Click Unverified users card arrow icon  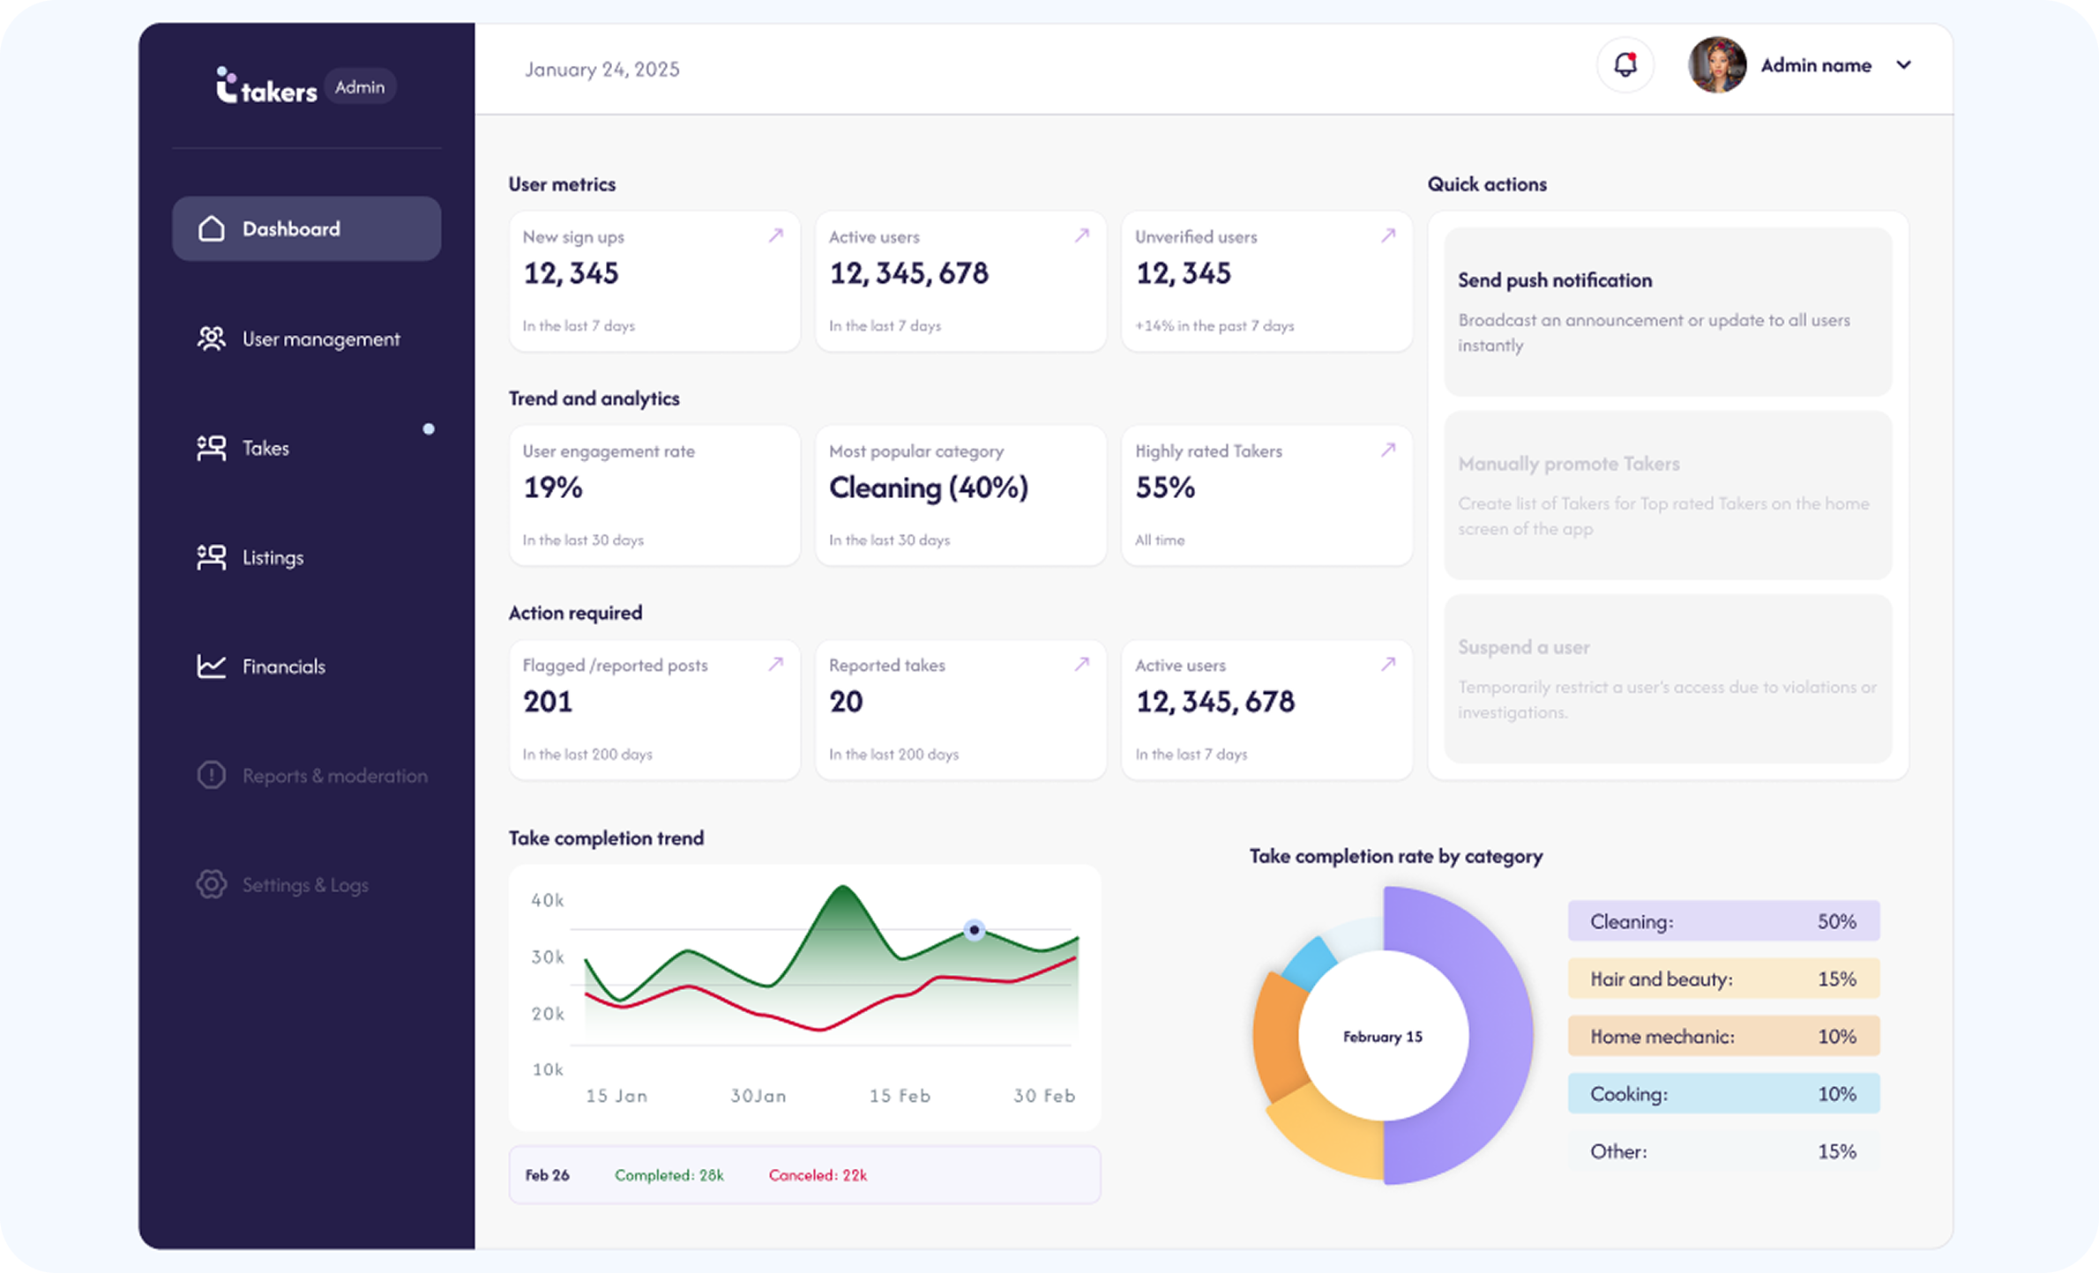[x=1387, y=235]
